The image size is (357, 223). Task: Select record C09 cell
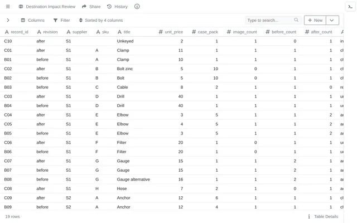[16, 198]
